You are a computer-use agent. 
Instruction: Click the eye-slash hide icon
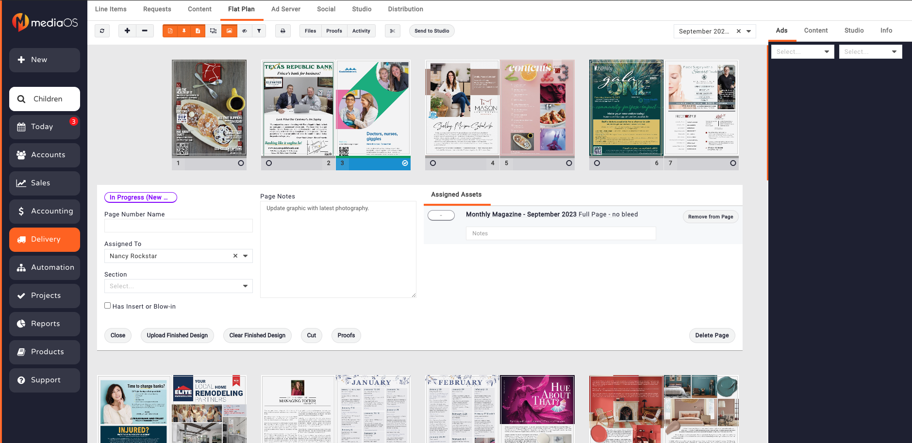coord(245,31)
